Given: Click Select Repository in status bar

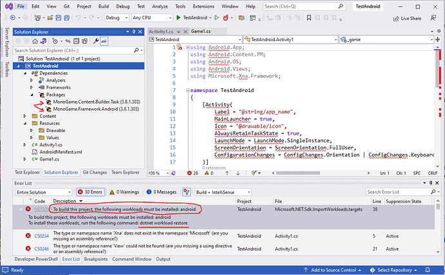Looking at the screenshot, I should 394,270.
